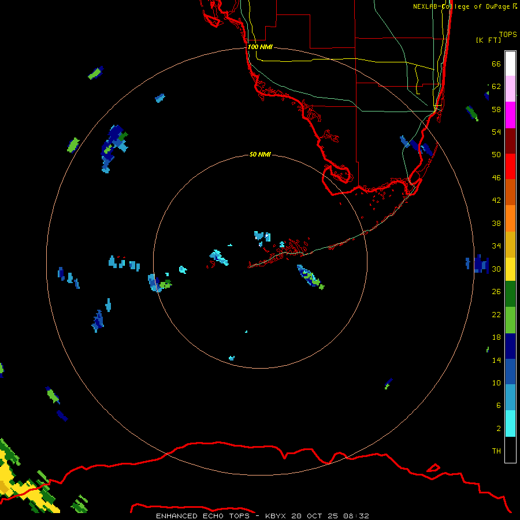Click the 'TOPS' legend title
The image size is (520, 520).
tap(508, 34)
